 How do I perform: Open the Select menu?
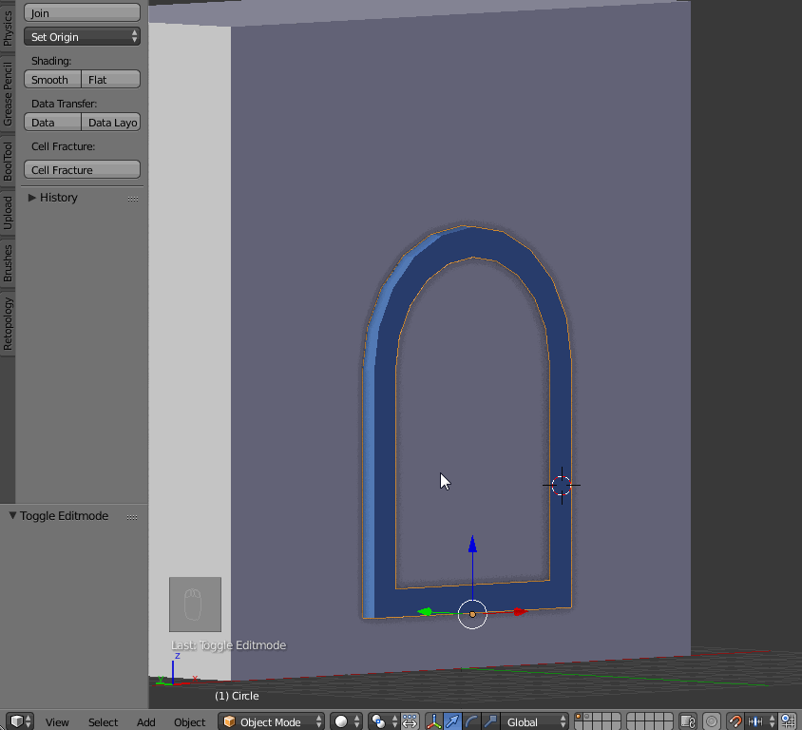[x=103, y=721]
